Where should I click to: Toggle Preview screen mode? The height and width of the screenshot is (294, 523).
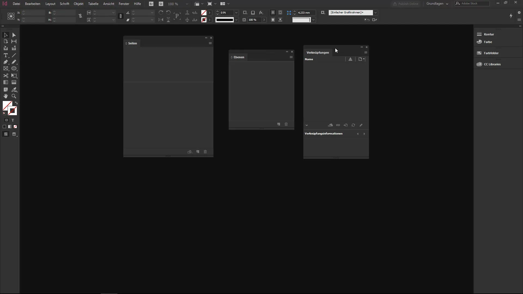pyautogui.click(x=14, y=134)
